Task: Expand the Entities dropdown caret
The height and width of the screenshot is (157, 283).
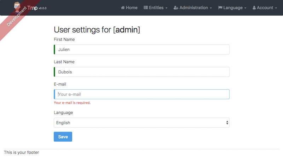Action: click(166, 8)
